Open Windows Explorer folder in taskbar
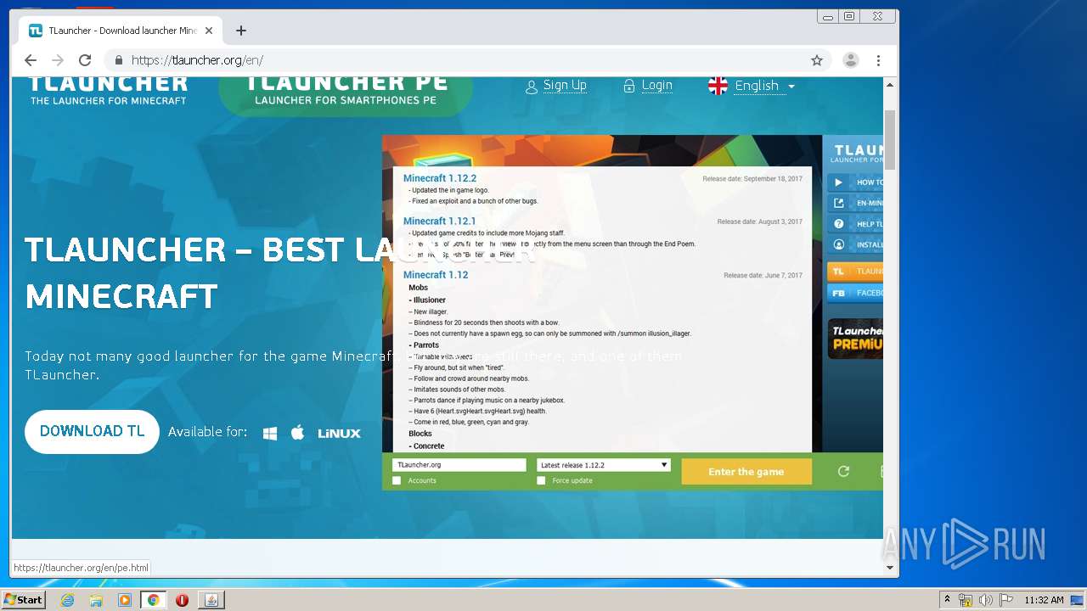 (x=96, y=600)
